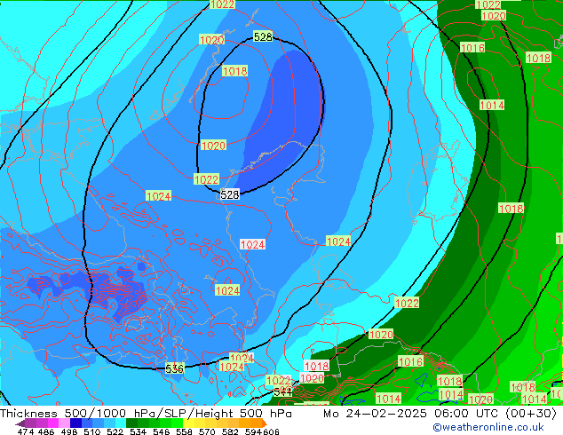Click the '570' legend value
Screen dimensions: 563x435
207,431
